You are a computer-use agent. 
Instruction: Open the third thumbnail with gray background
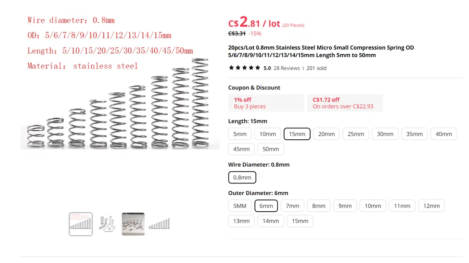click(x=133, y=224)
